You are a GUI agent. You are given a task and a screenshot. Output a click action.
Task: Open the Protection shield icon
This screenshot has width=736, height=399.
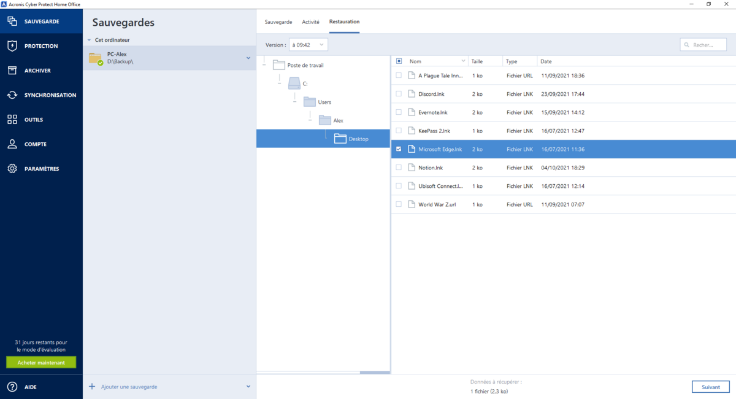(x=12, y=46)
